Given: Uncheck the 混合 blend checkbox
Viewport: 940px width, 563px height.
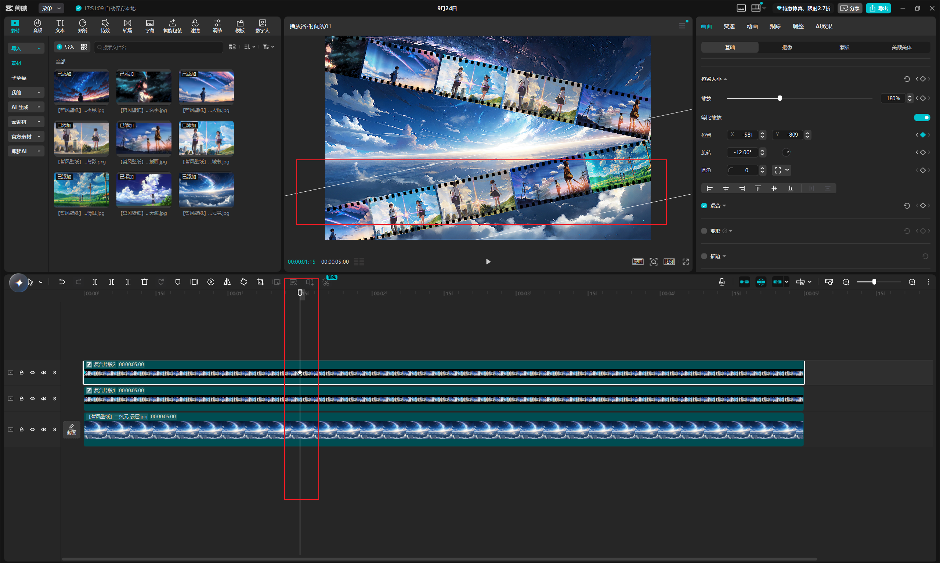Looking at the screenshot, I should pos(704,206).
